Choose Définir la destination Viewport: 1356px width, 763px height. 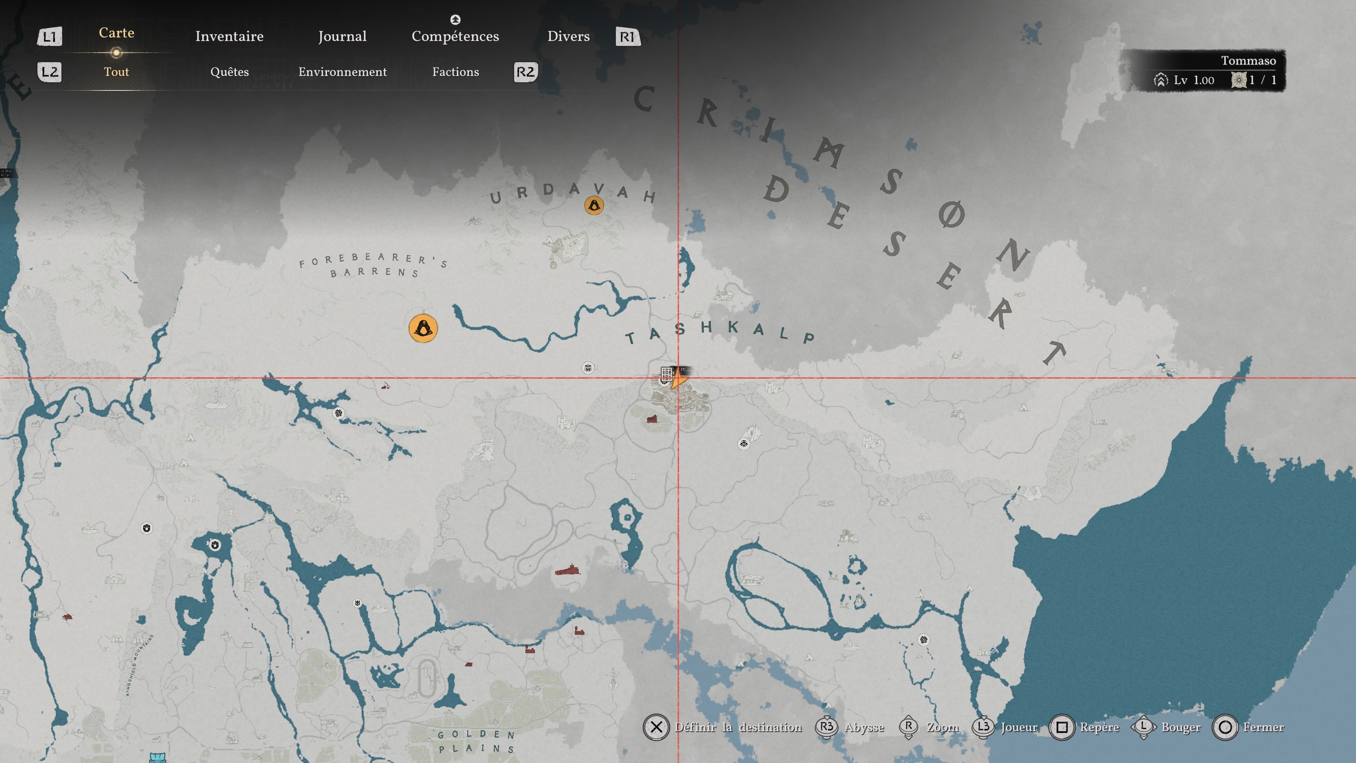click(738, 727)
